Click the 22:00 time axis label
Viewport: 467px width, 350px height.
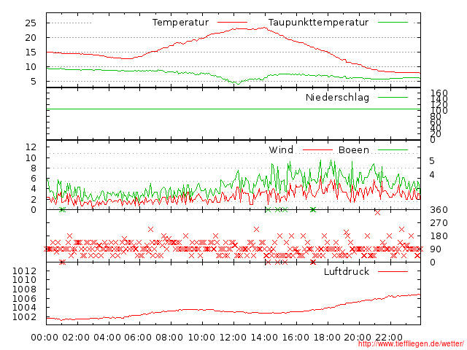pyautogui.click(x=389, y=338)
